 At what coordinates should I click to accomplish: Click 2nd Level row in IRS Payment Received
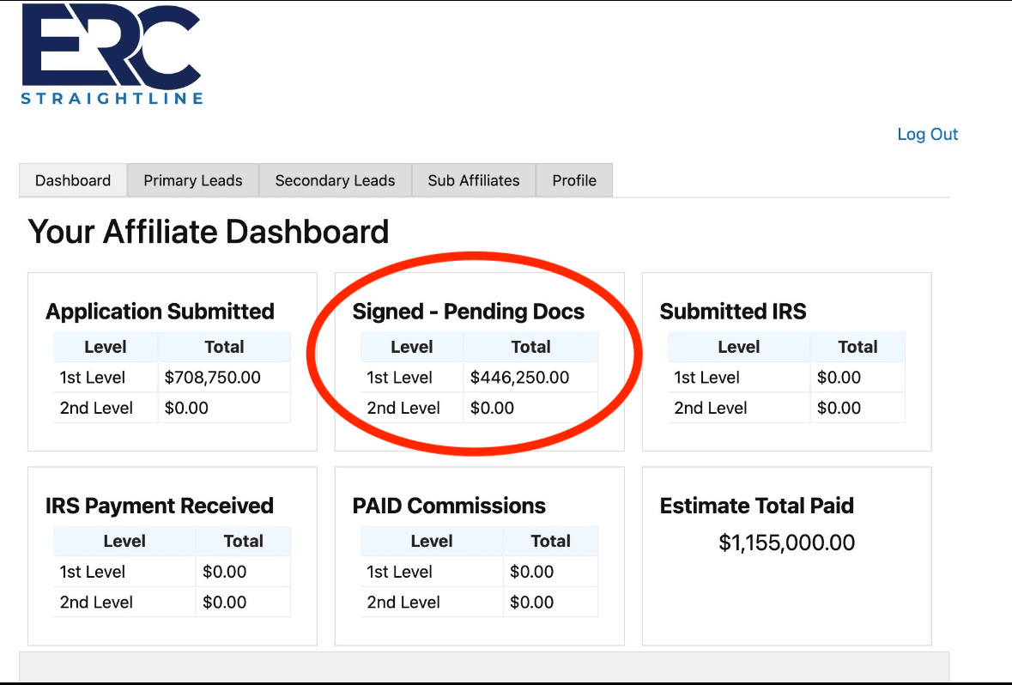pos(96,603)
